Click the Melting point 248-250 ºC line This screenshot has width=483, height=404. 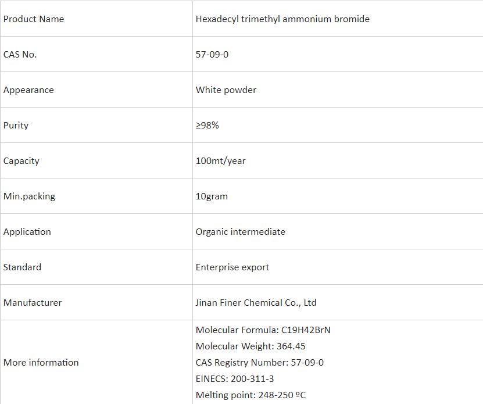[251, 395]
